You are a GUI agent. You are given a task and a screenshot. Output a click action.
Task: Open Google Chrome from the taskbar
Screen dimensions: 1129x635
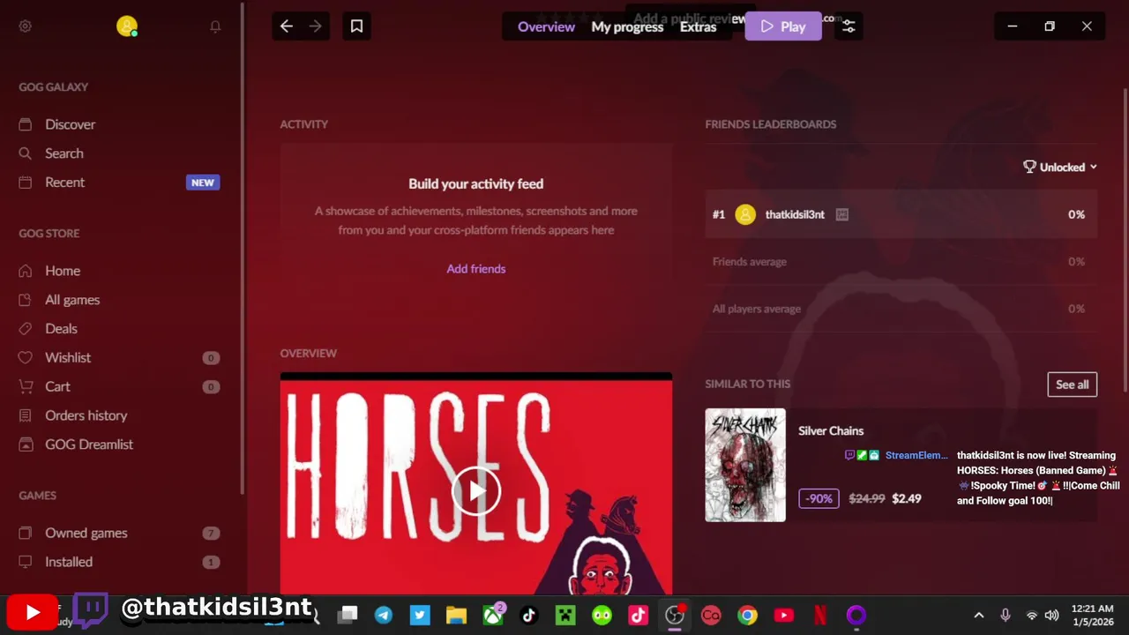coord(747,616)
